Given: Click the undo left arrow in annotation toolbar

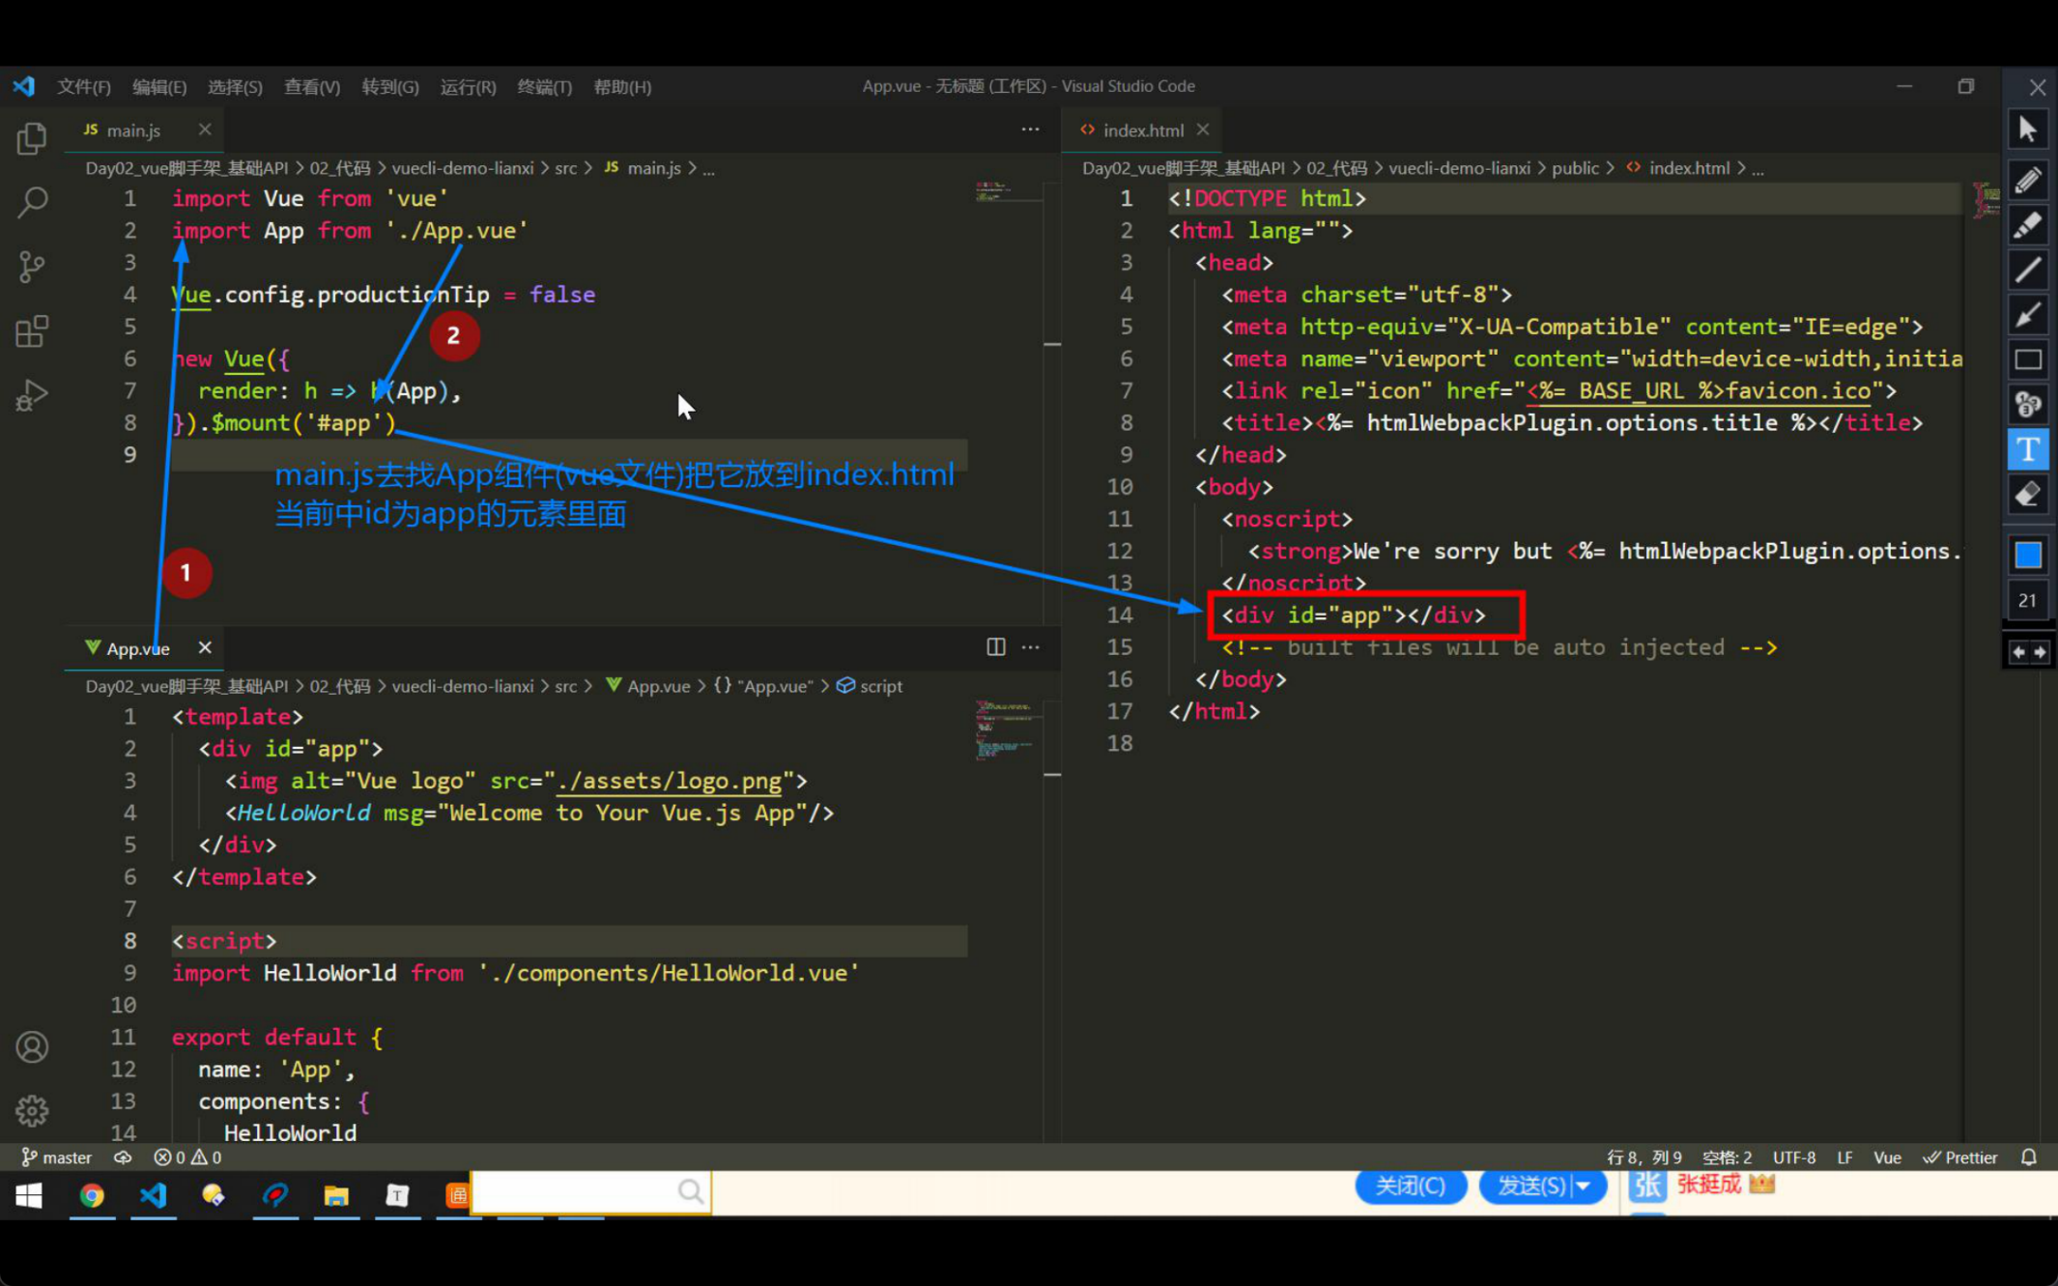Looking at the screenshot, I should point(2018,652).
